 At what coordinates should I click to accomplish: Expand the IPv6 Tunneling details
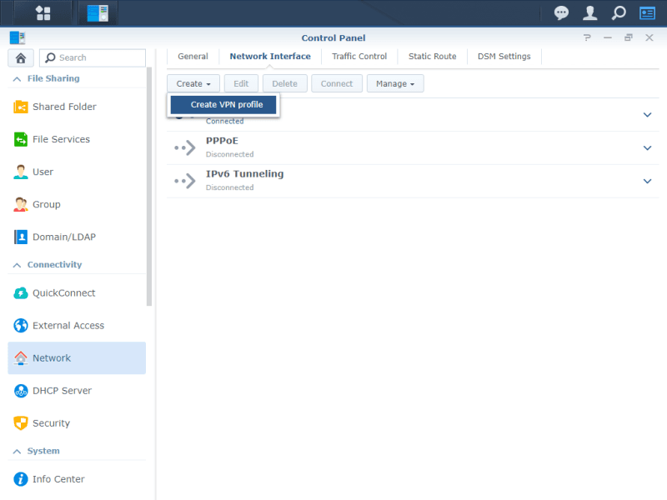click(647, 181)
